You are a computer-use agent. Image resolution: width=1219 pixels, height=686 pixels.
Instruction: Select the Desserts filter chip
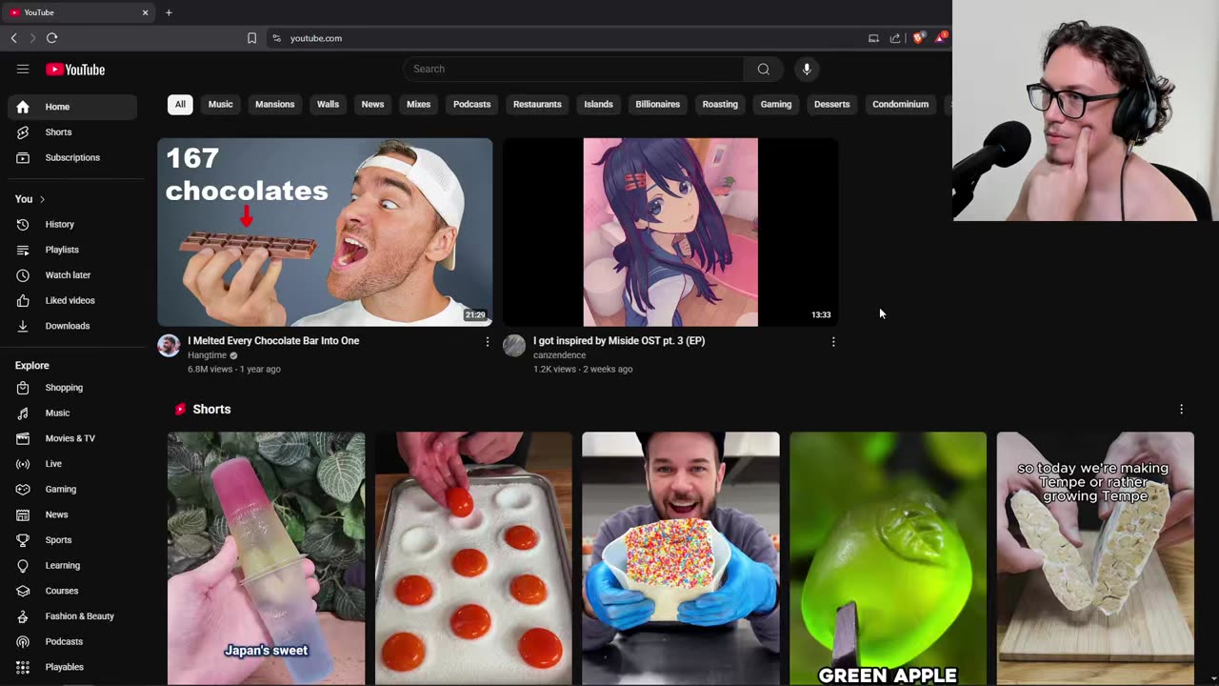tap(831, 104)
